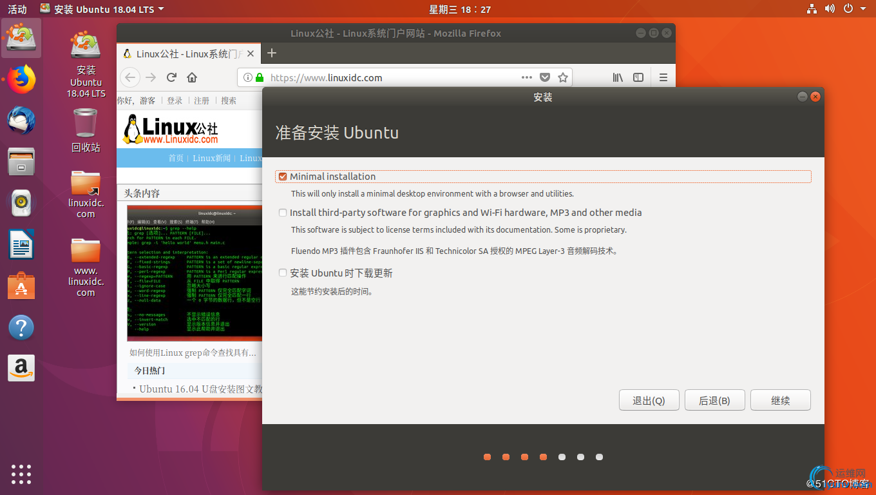Click the '退出(Q)' quit button
Image resolution: width=876 pixels, height=495 pixels.
(x=649, y=400)
